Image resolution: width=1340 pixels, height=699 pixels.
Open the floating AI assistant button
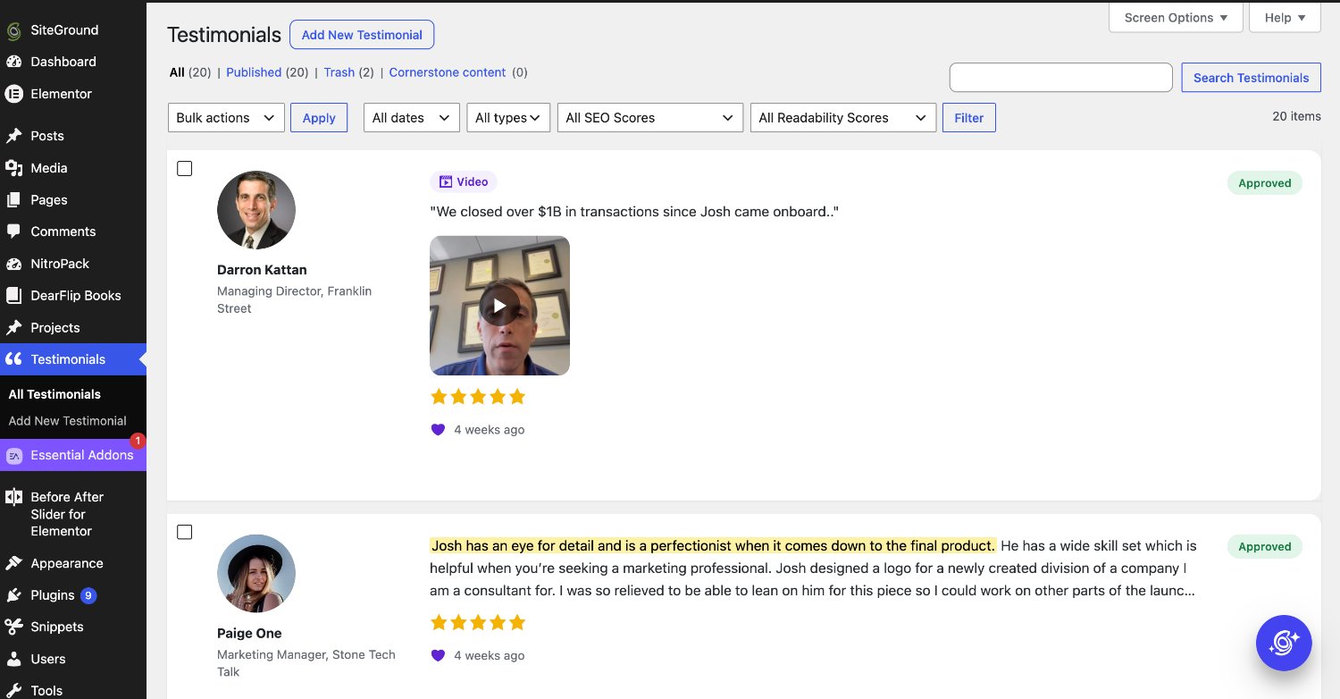click(1284, 643)
